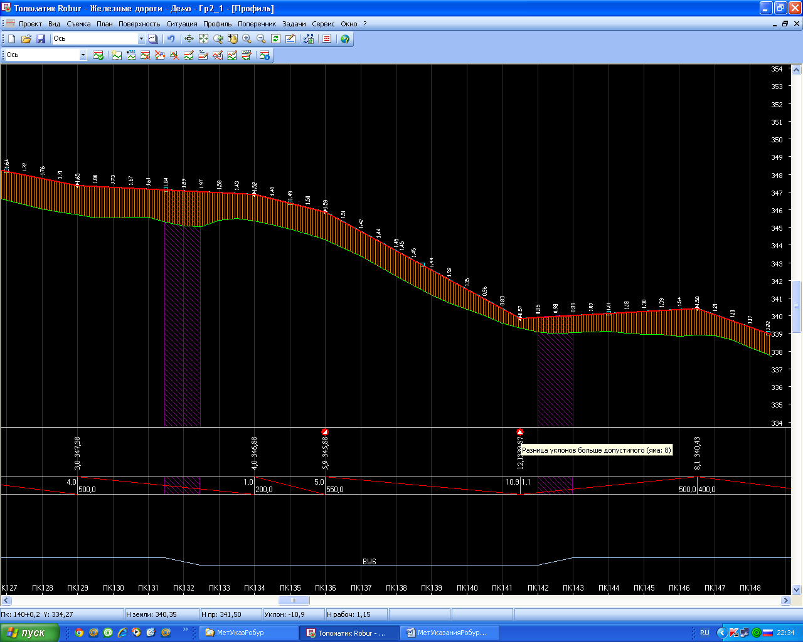
Task: Click the center view icon with green arrows
Action: click(x=189, y=39)
